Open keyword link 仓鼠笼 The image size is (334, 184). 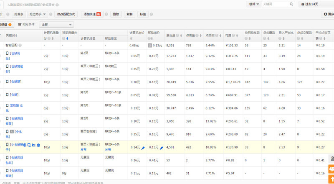coord(15,82)
